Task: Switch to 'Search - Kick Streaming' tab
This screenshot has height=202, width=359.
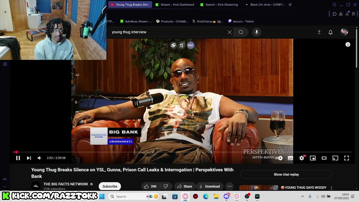Action: click(x=219, y=4)
